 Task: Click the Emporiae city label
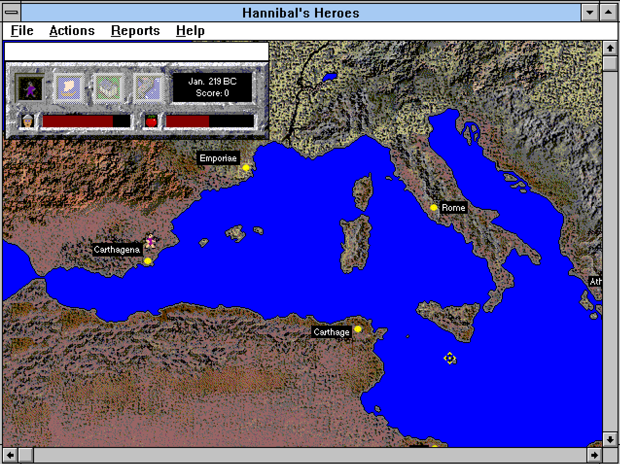[218, 158]
